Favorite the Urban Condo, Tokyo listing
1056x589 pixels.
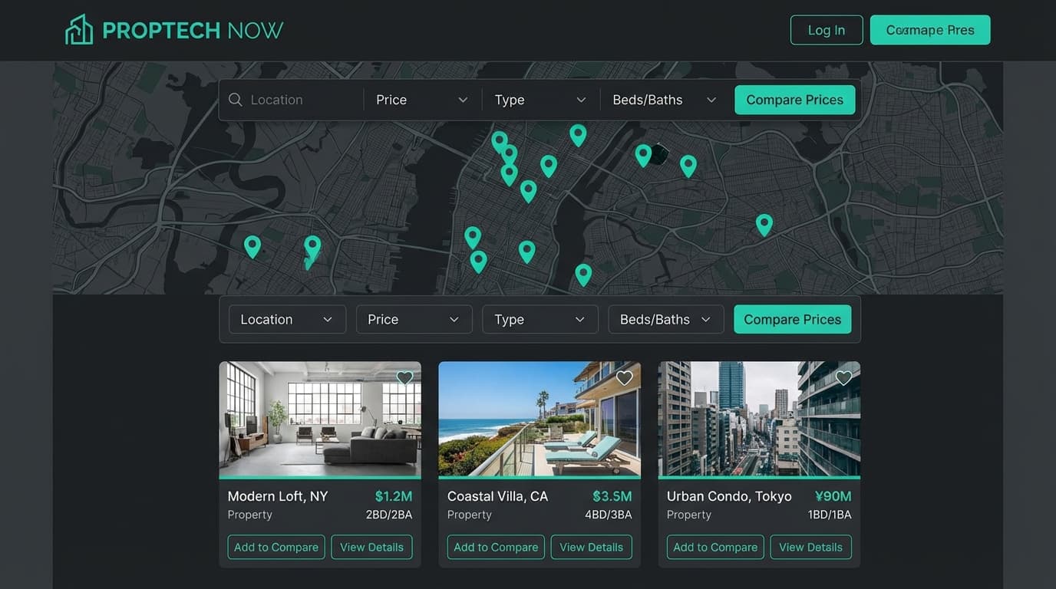click(x=843, y=377)
